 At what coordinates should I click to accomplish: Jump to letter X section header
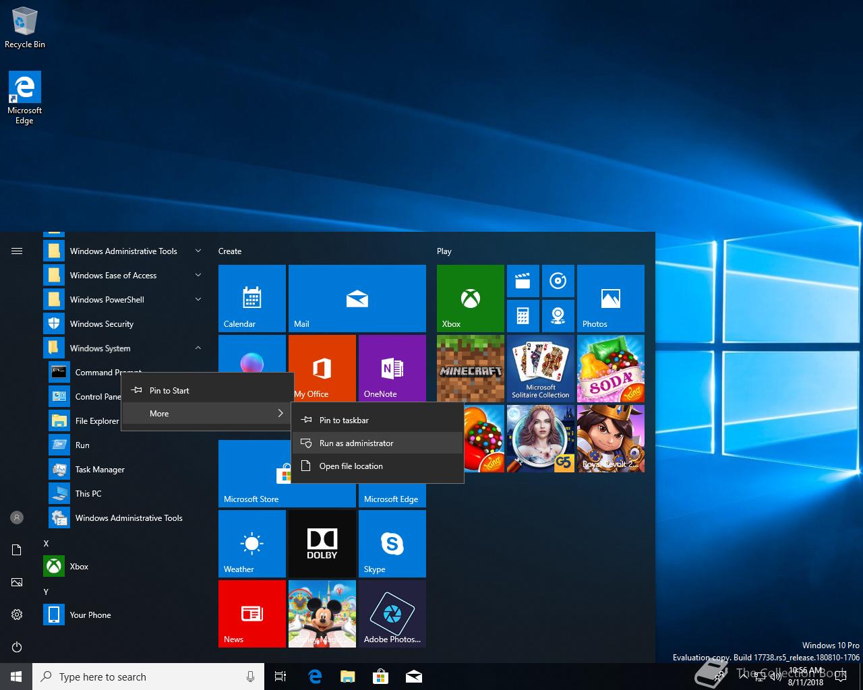[x=46, y=543]
